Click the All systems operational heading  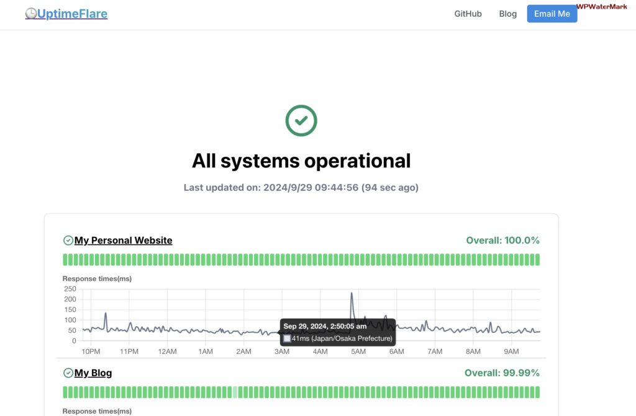point(301,161)
